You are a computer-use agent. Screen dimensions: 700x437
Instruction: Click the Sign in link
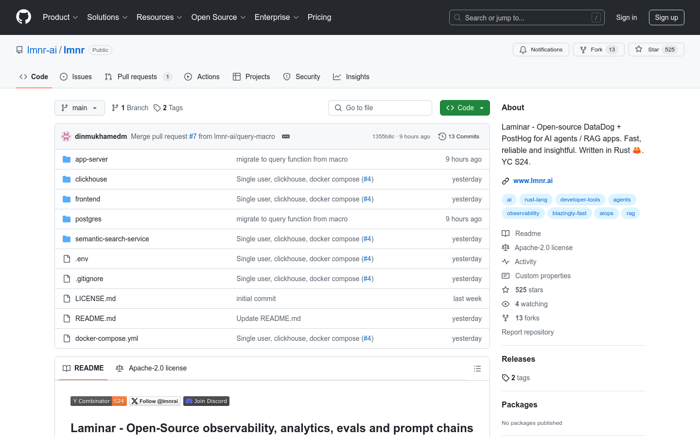click(x=626, y=17)
